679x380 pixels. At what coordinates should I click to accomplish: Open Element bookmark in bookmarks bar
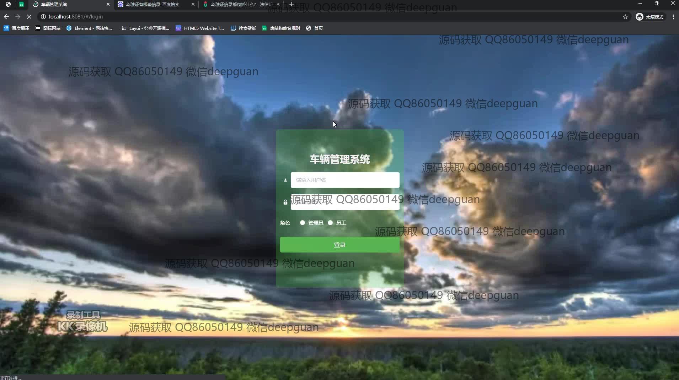coord(89,28)
